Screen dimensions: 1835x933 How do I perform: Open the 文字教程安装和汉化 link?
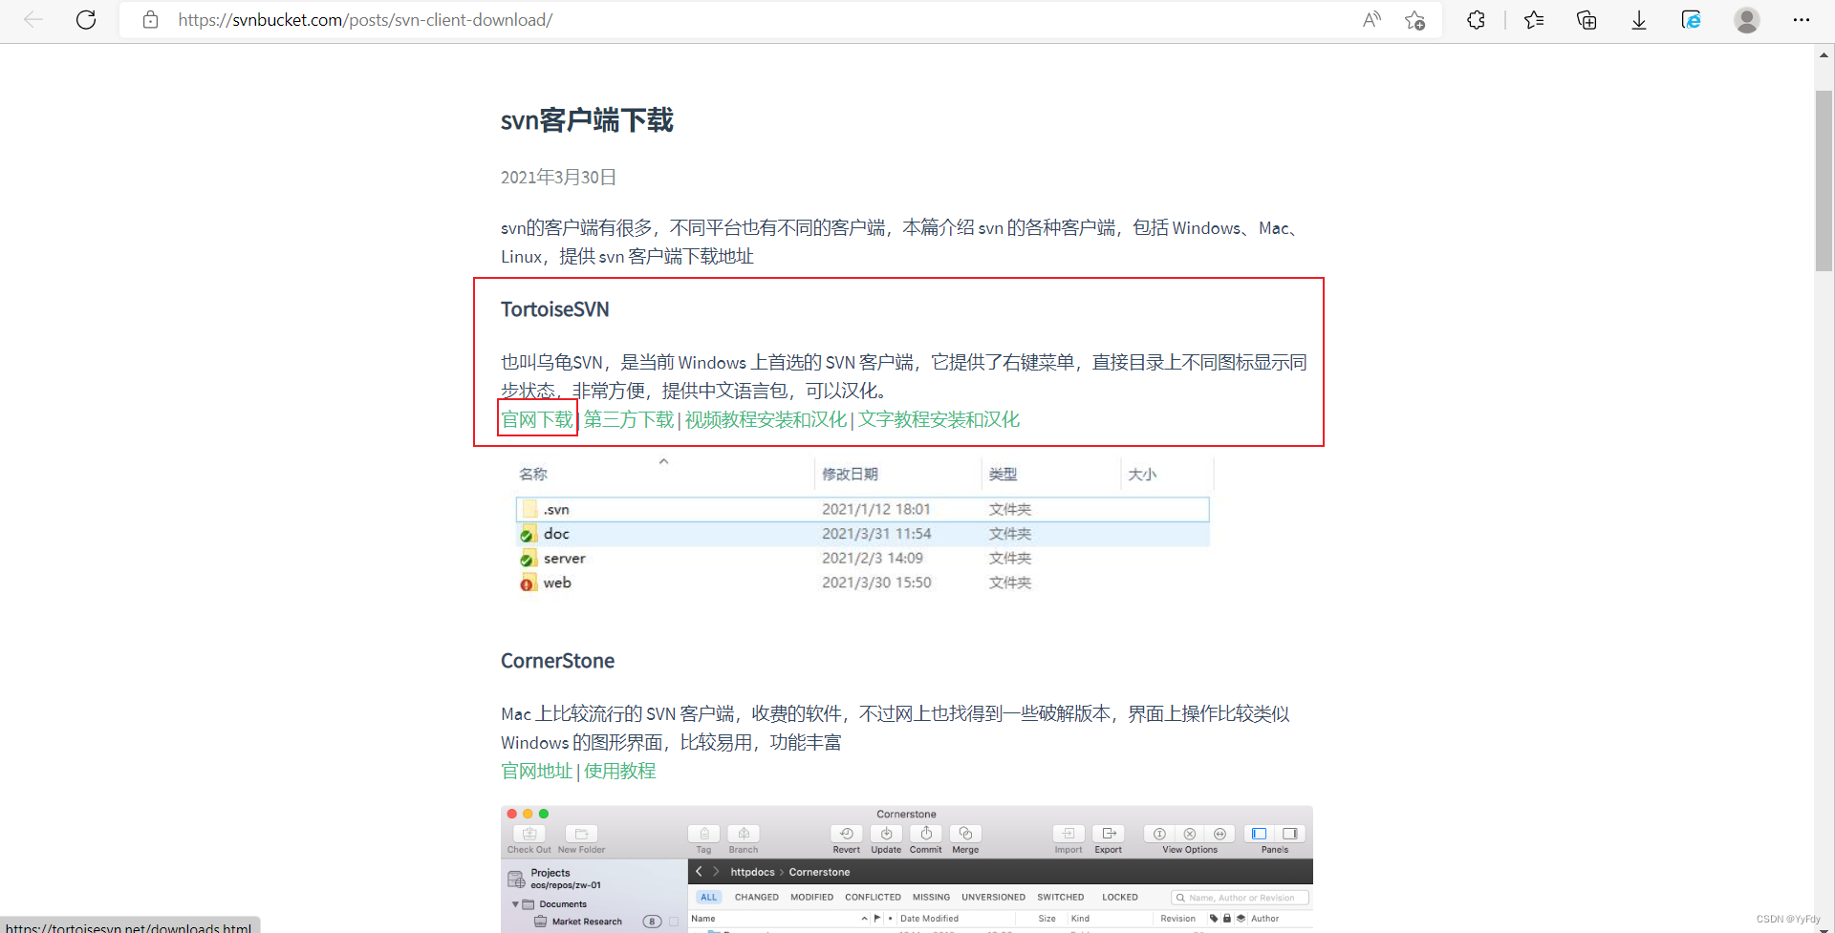(x=939, y=419)
